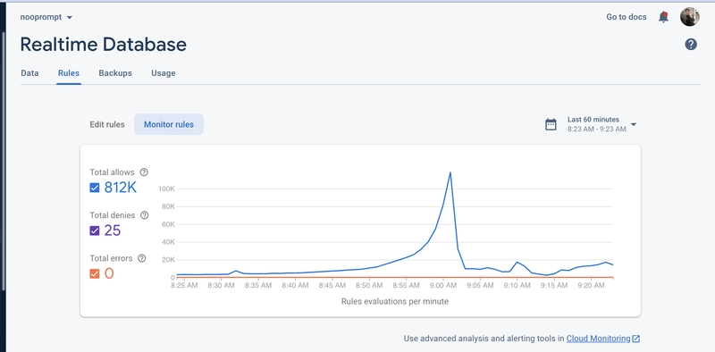The width and height of the screenshot is (715, 352).
Task: Click the 9:00 AM axis label
Action: point(442,285)
